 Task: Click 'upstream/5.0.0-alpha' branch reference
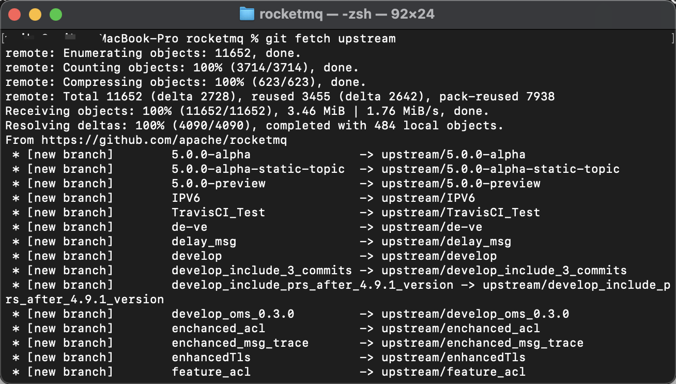453,155
